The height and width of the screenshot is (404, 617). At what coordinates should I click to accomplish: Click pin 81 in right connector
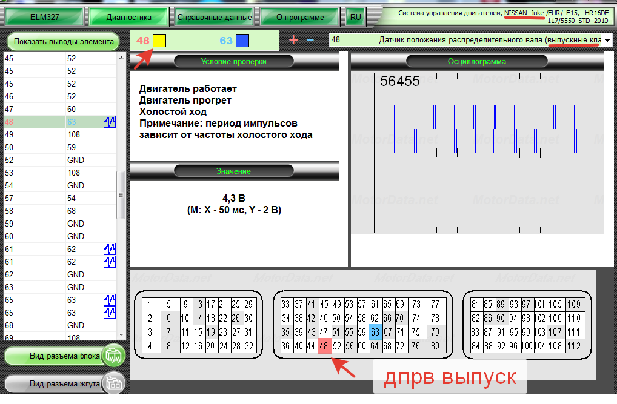click(476, 304)
